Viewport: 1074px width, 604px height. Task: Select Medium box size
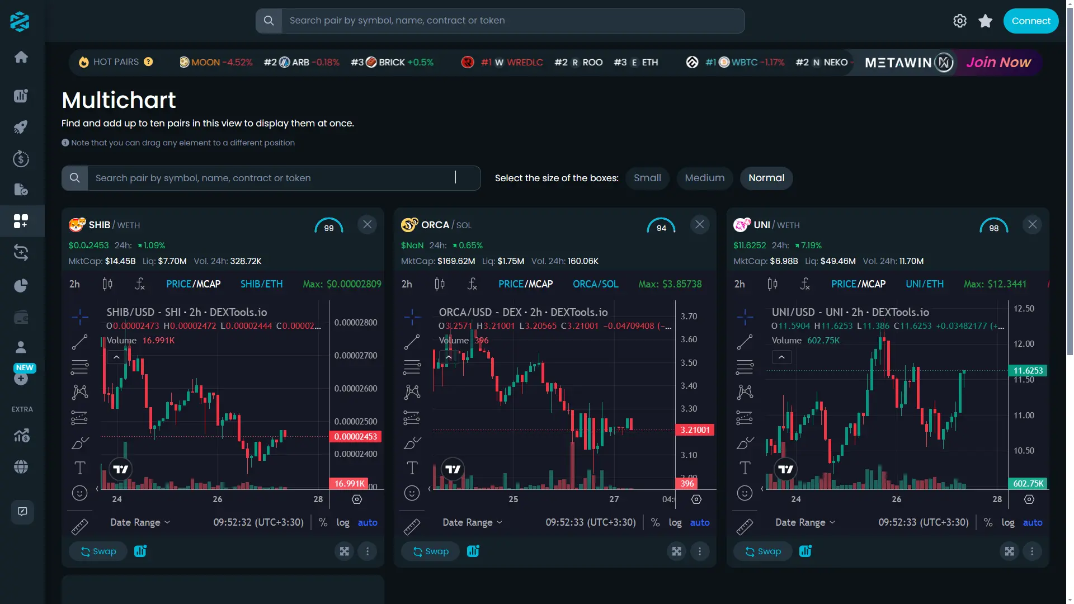click(x=705, y=178)
